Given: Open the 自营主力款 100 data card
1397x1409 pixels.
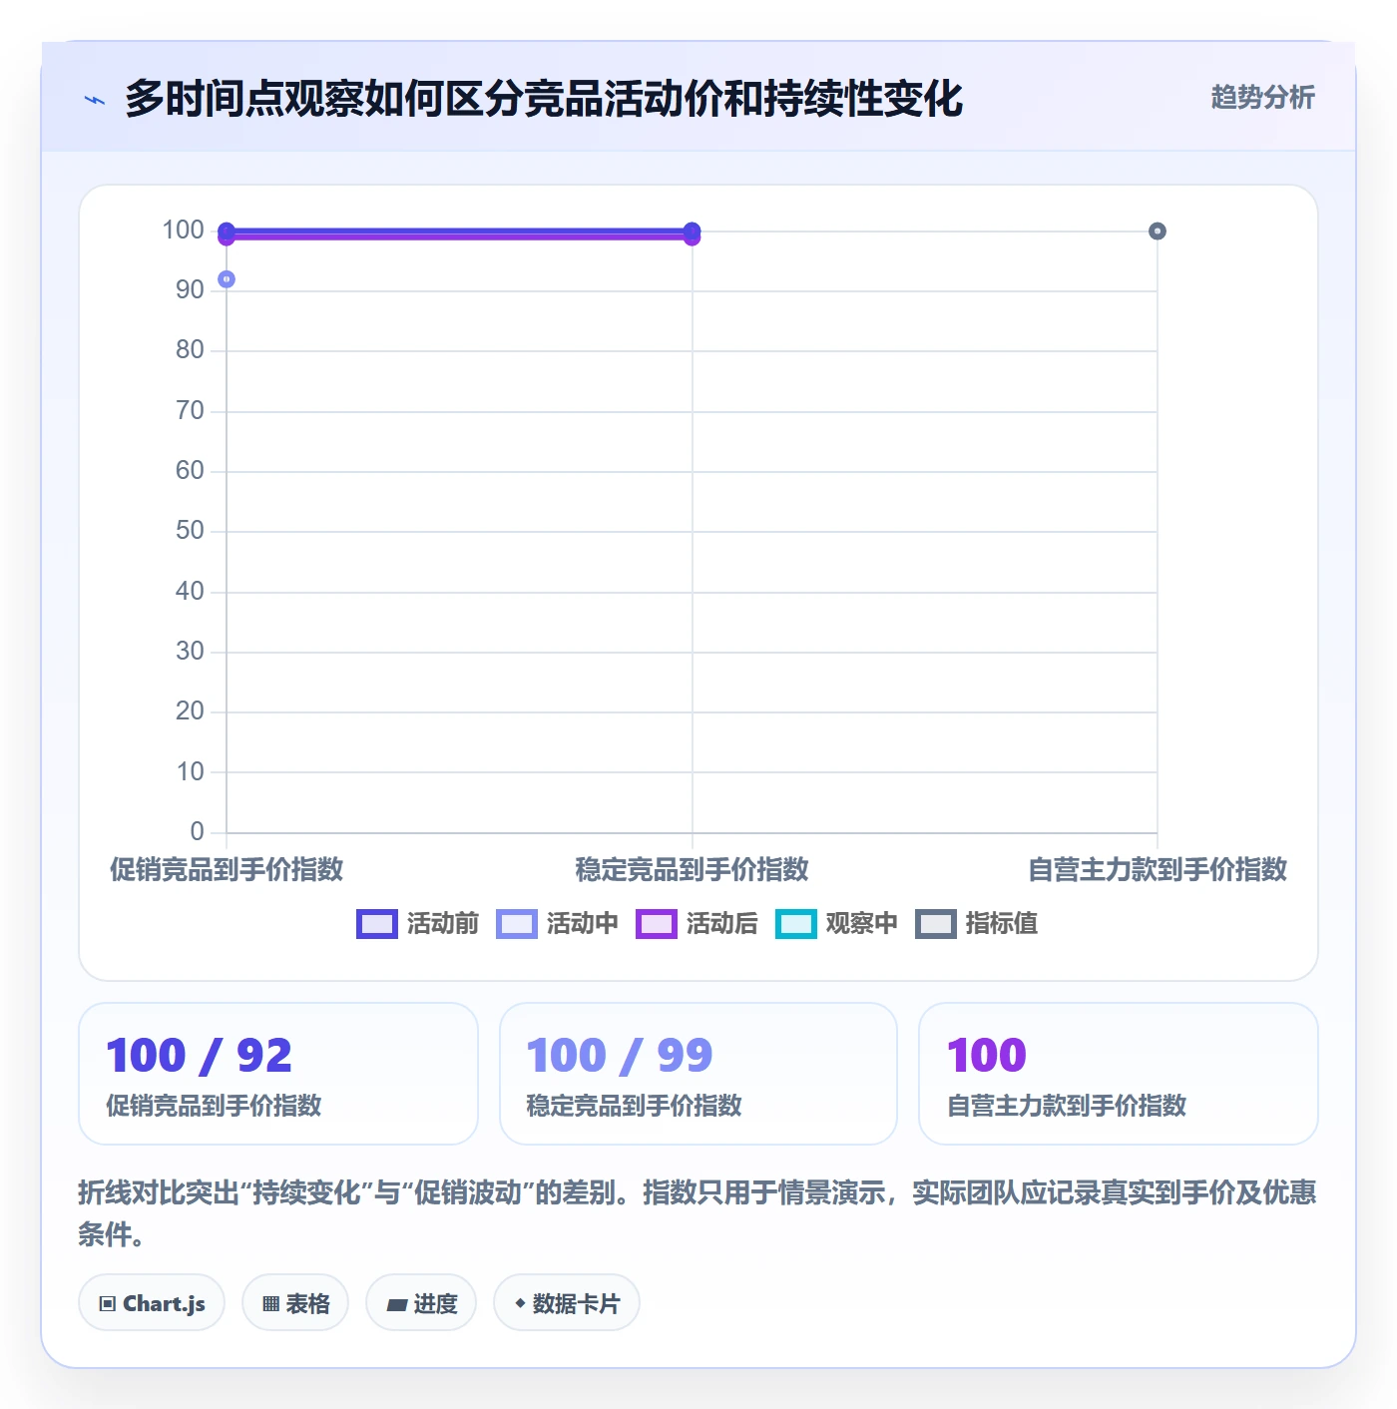Looking at the screenshot, I should click(x=1119, y=1074).
